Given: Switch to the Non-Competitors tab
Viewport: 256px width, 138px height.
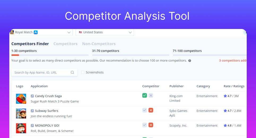Looking at the screenshot, I should [99, 44].
